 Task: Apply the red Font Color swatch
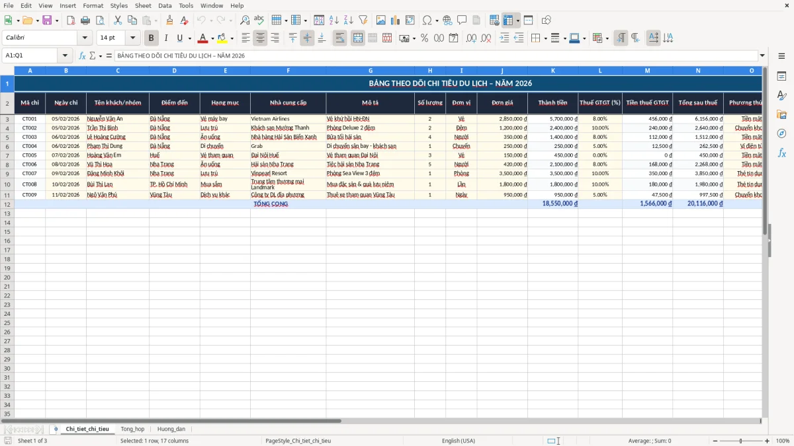tap(203, 38)
